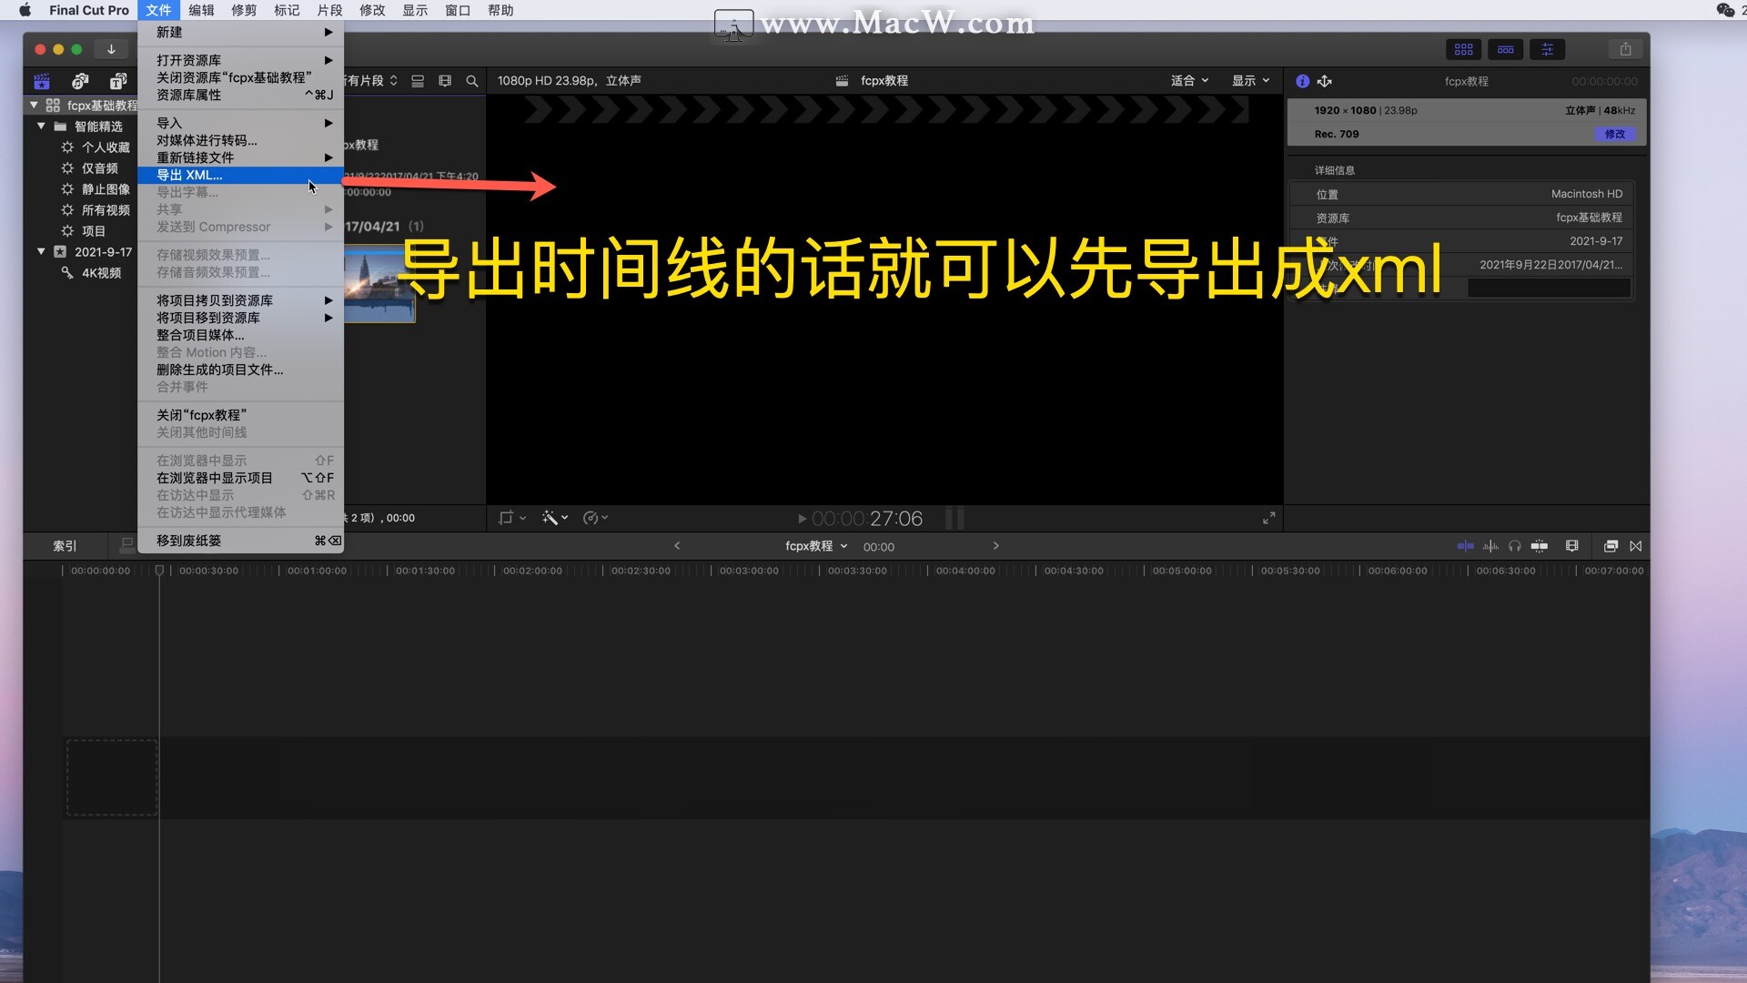Image resolution: width=1747 pixels, height=983 pixels.
Task: Open the Libraries sidebar clapperboard icon
Action: tap(42, 81)
